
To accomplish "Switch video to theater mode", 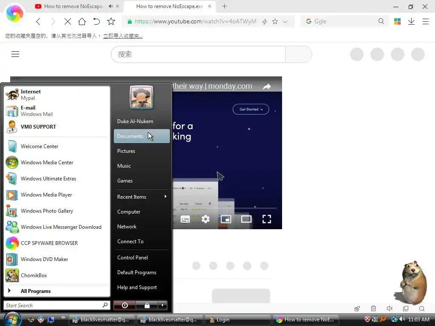I will pyautogui.click(x=246, y=219).
